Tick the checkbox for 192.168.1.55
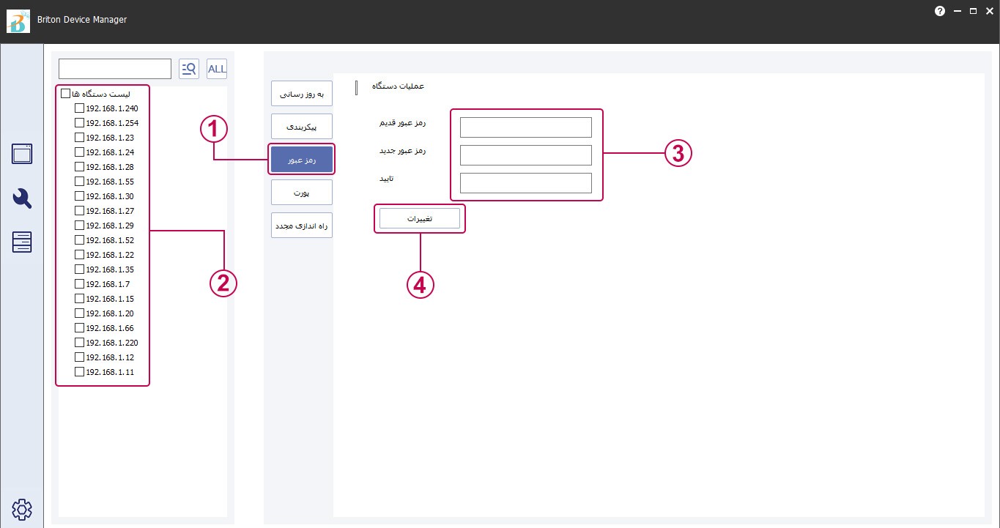 pos(80,182)
